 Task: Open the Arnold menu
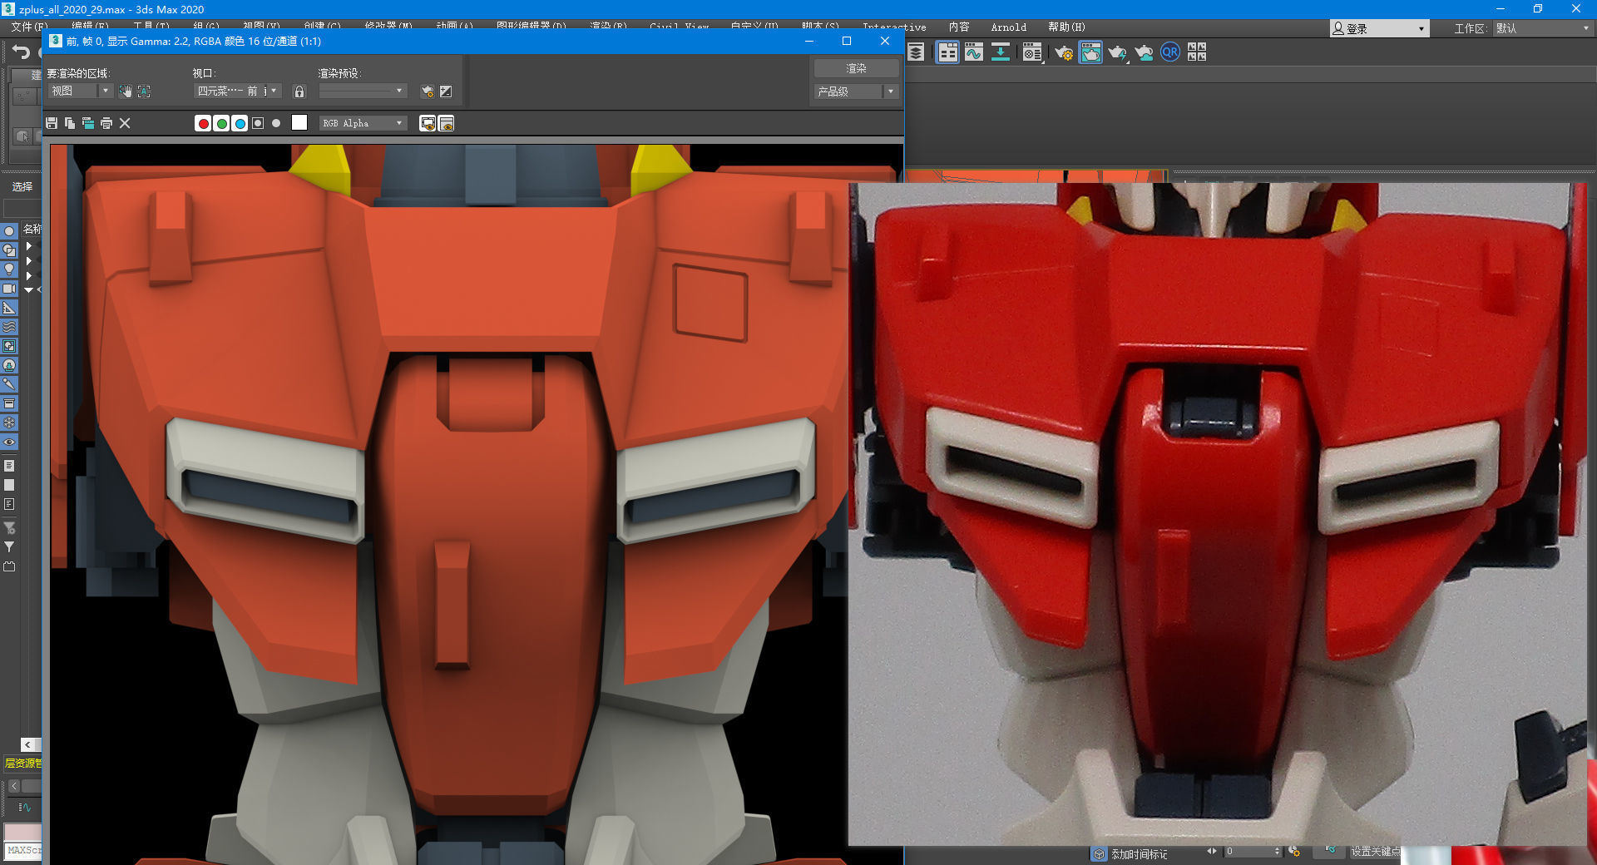click(1008, 27)
